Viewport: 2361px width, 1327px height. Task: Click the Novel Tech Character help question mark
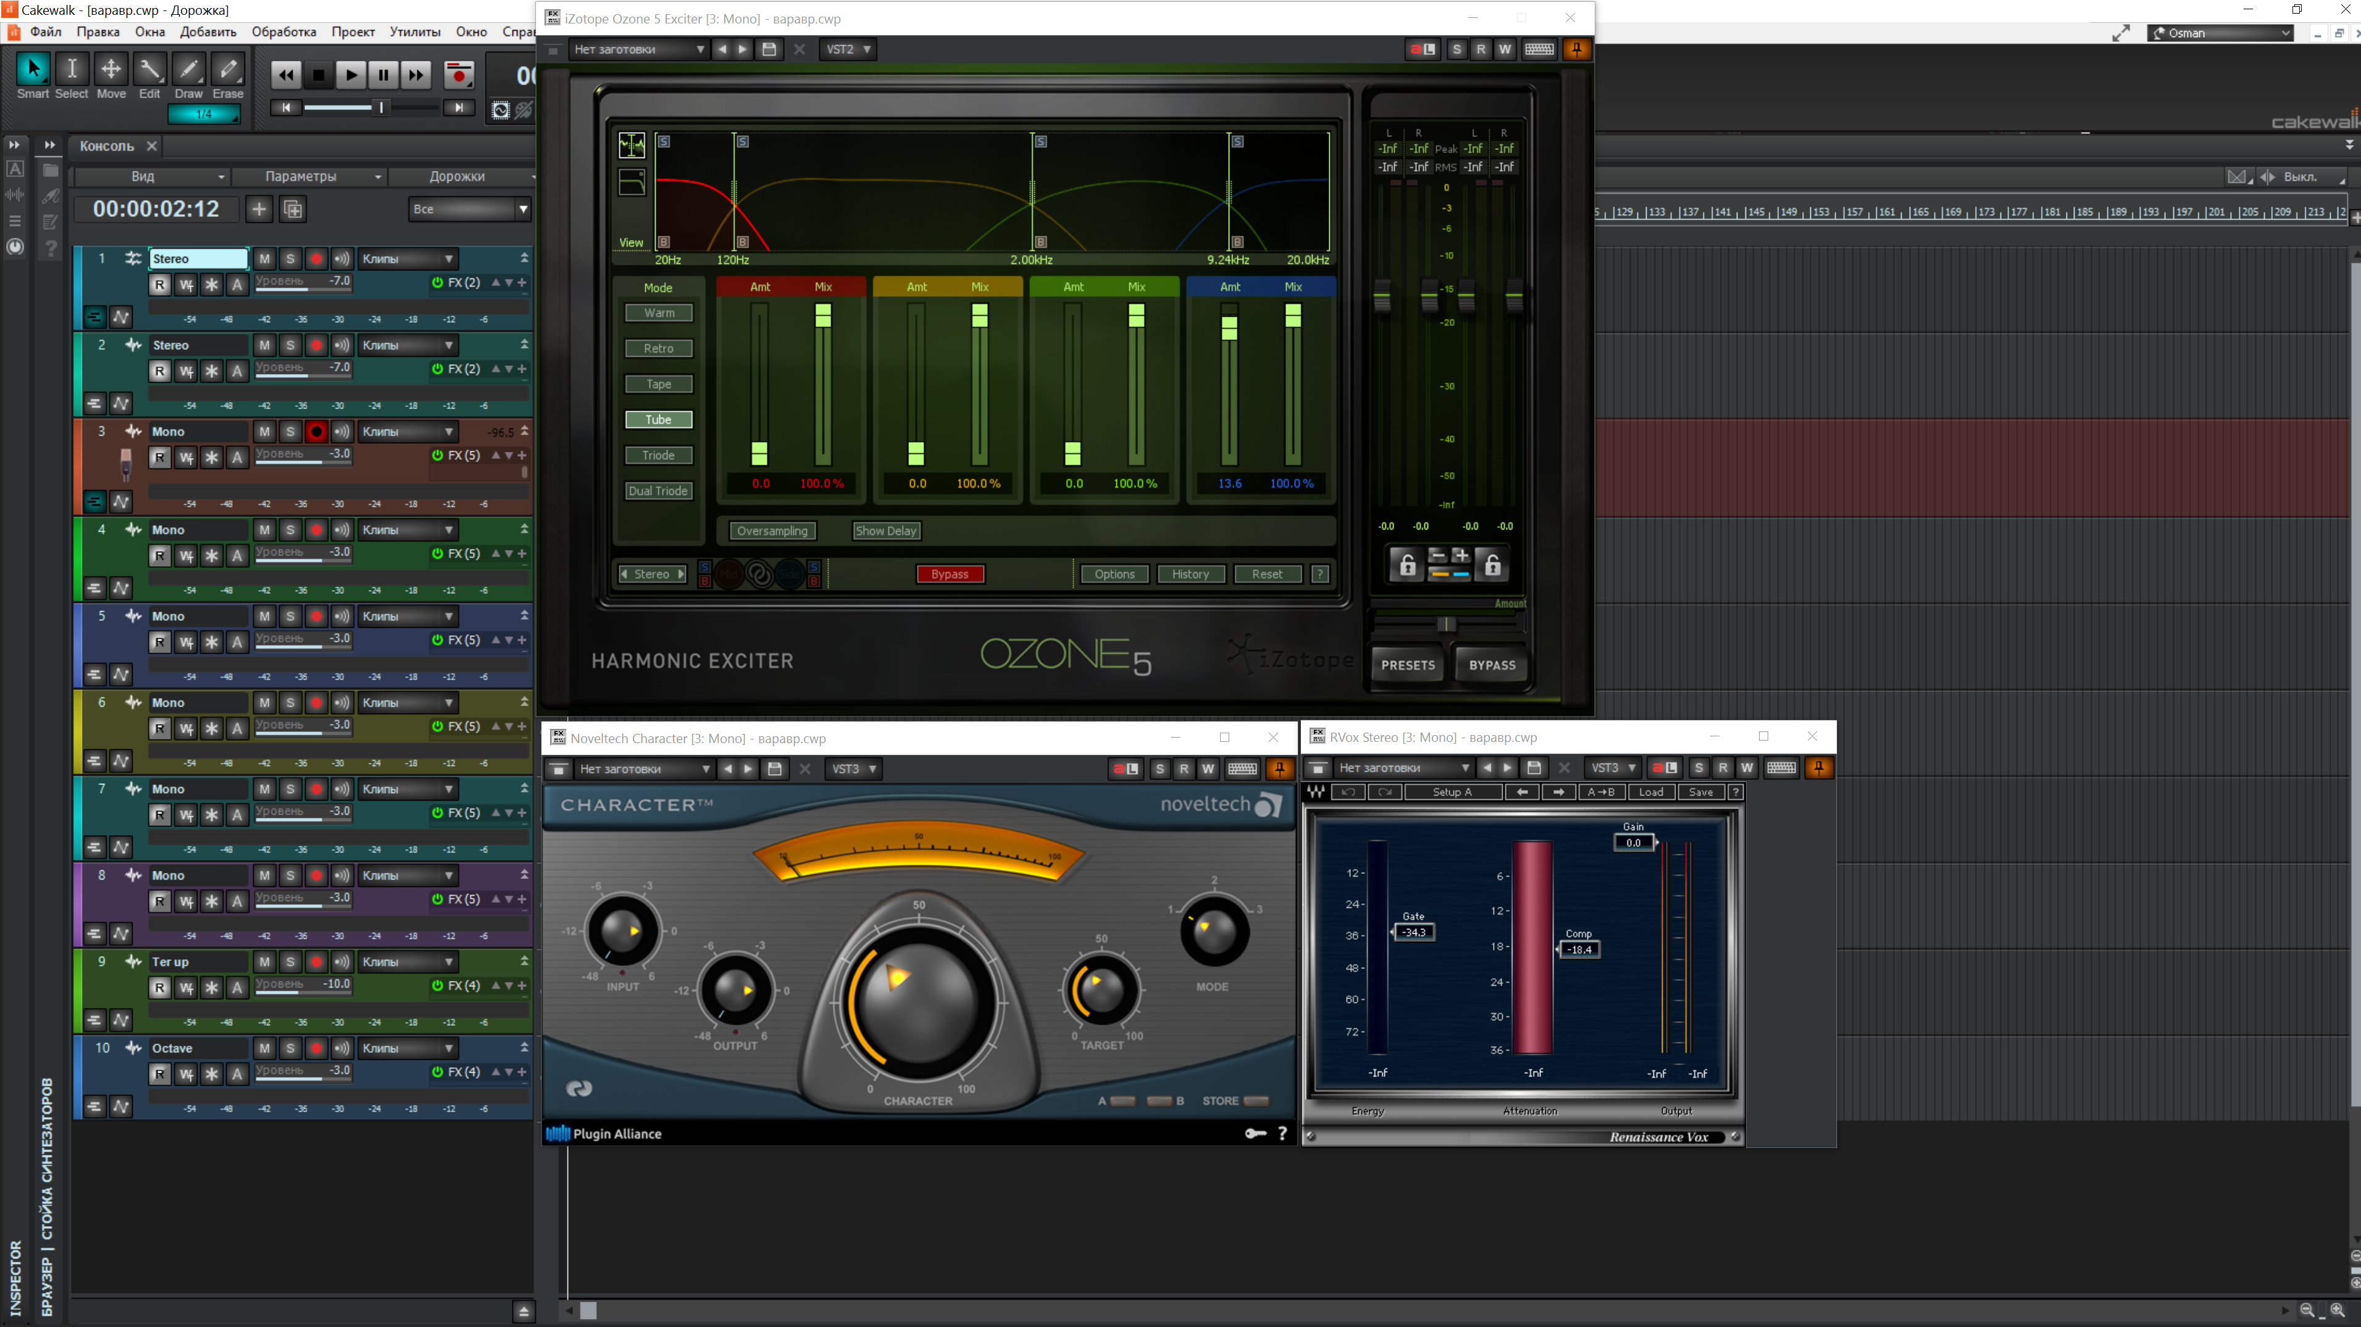click(x=1282, y=1134)
